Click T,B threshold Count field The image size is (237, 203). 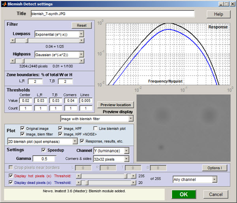(56, 108)
